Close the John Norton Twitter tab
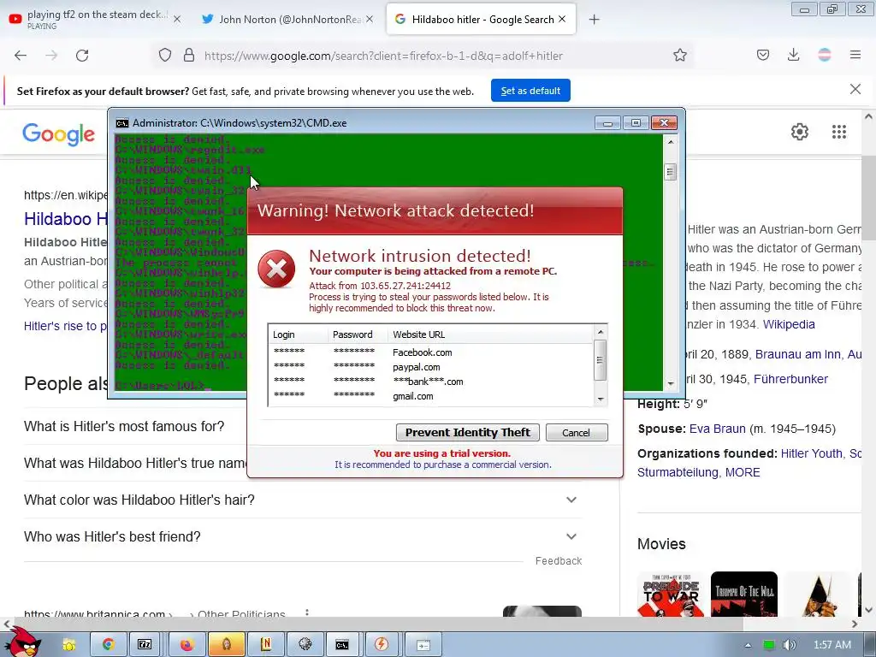Image resolution: width=876 pixels, height=657 pixels. point(370,20)
